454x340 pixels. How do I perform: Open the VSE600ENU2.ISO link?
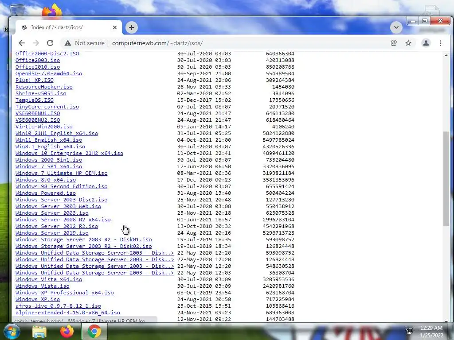click(x=38, y=120)
